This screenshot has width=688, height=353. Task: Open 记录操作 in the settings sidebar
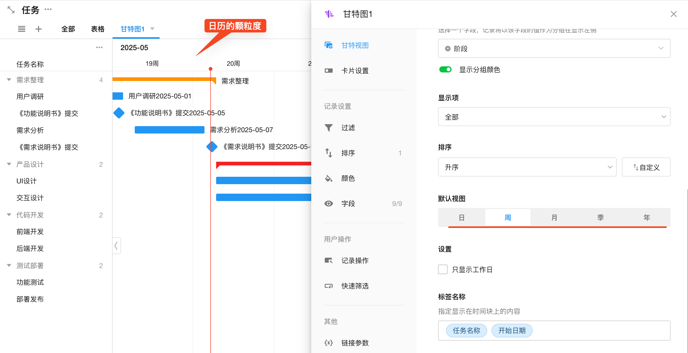point(355,260)
